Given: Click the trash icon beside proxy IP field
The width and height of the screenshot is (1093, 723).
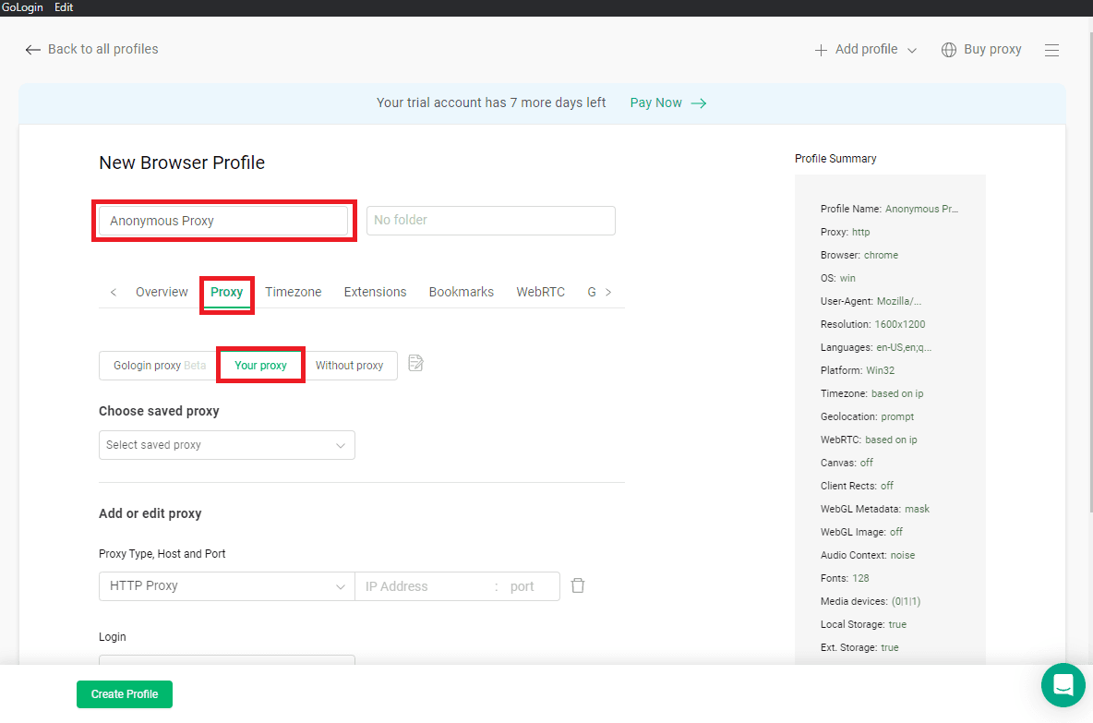Looking at the screenshot, I should click(x=578, y=585).
